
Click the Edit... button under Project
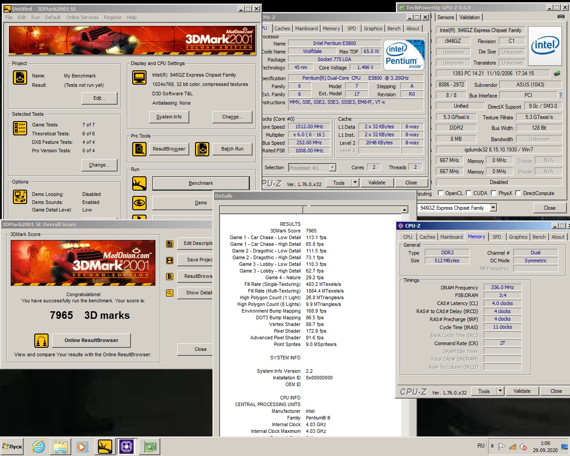click(99, 98)
